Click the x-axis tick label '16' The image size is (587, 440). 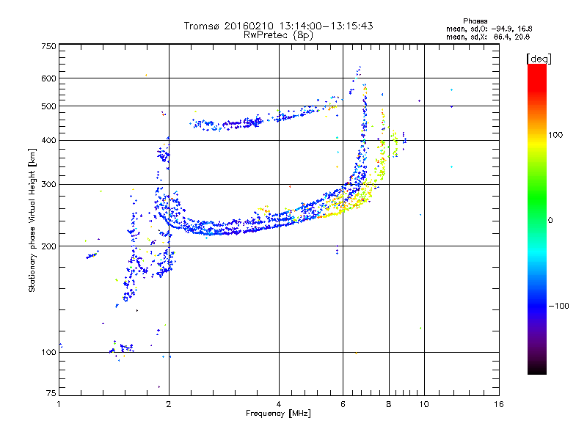point(499,404)
